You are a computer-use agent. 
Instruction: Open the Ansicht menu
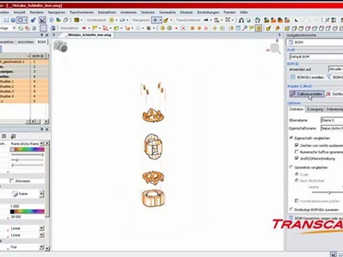(x=19, y=12)
